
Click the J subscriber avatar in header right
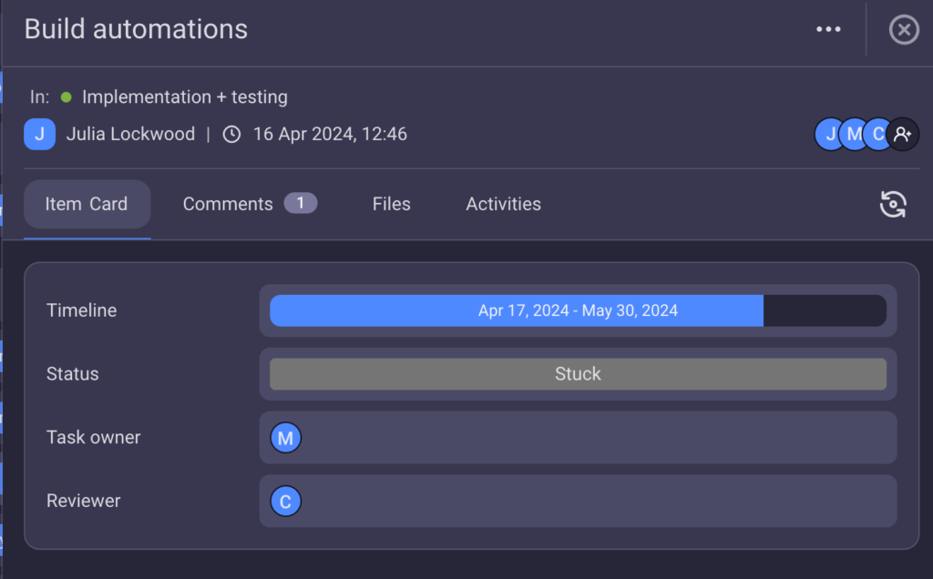(828, 135)
